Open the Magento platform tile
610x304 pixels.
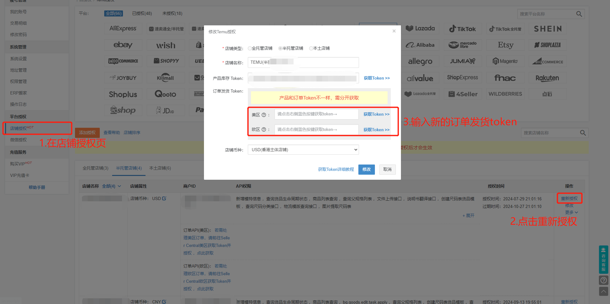(505, 61)
